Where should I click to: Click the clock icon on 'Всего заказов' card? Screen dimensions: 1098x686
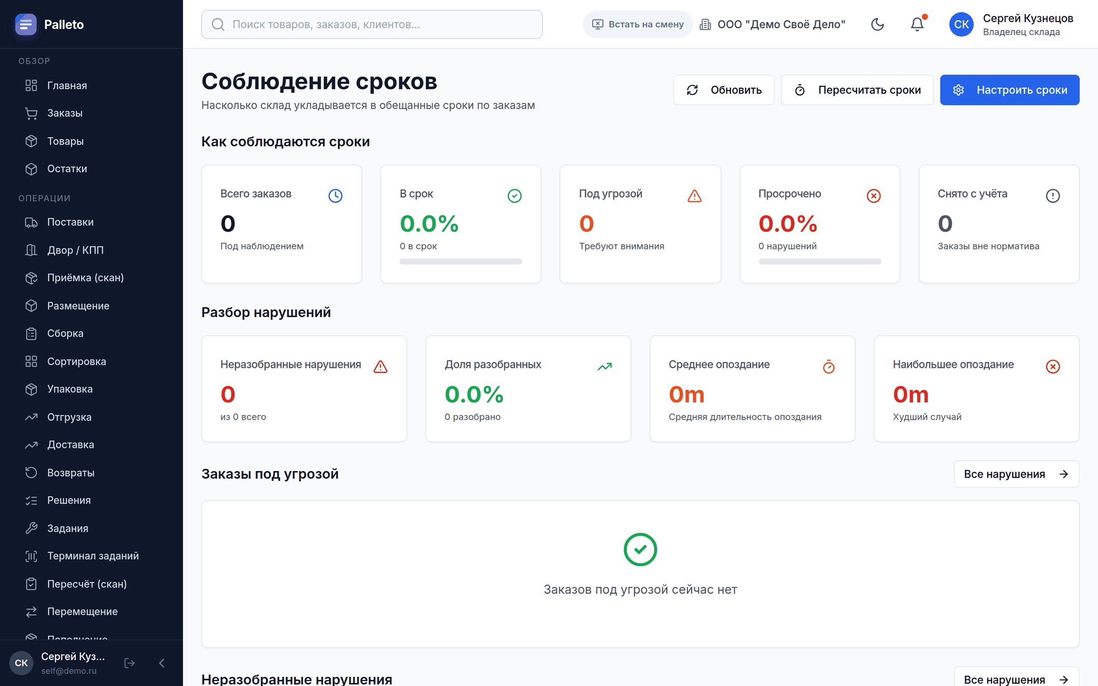coord(335,196)
